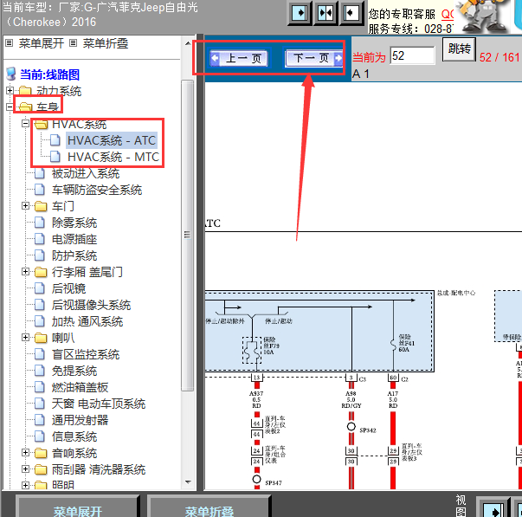Click fuse F79 10A in the diagram
The image size is (522, 517).
tap(253, 351)
